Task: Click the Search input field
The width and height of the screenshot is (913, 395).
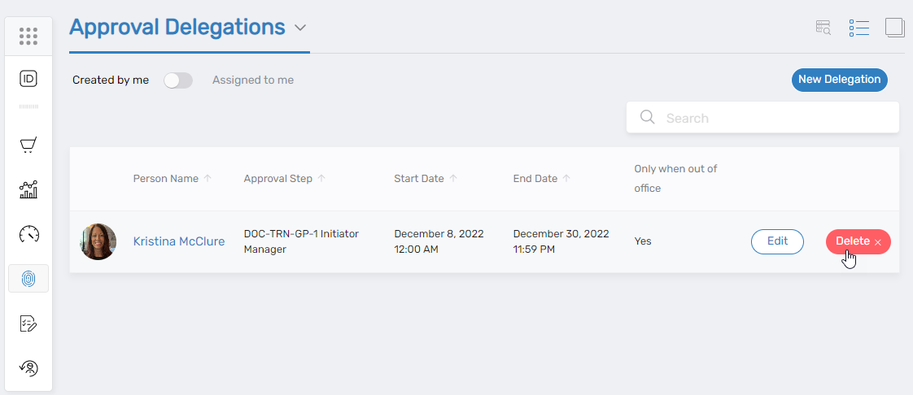Action: coord(773,118)
